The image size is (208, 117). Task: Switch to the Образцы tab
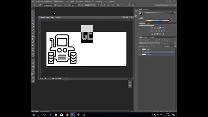point(146,10)
